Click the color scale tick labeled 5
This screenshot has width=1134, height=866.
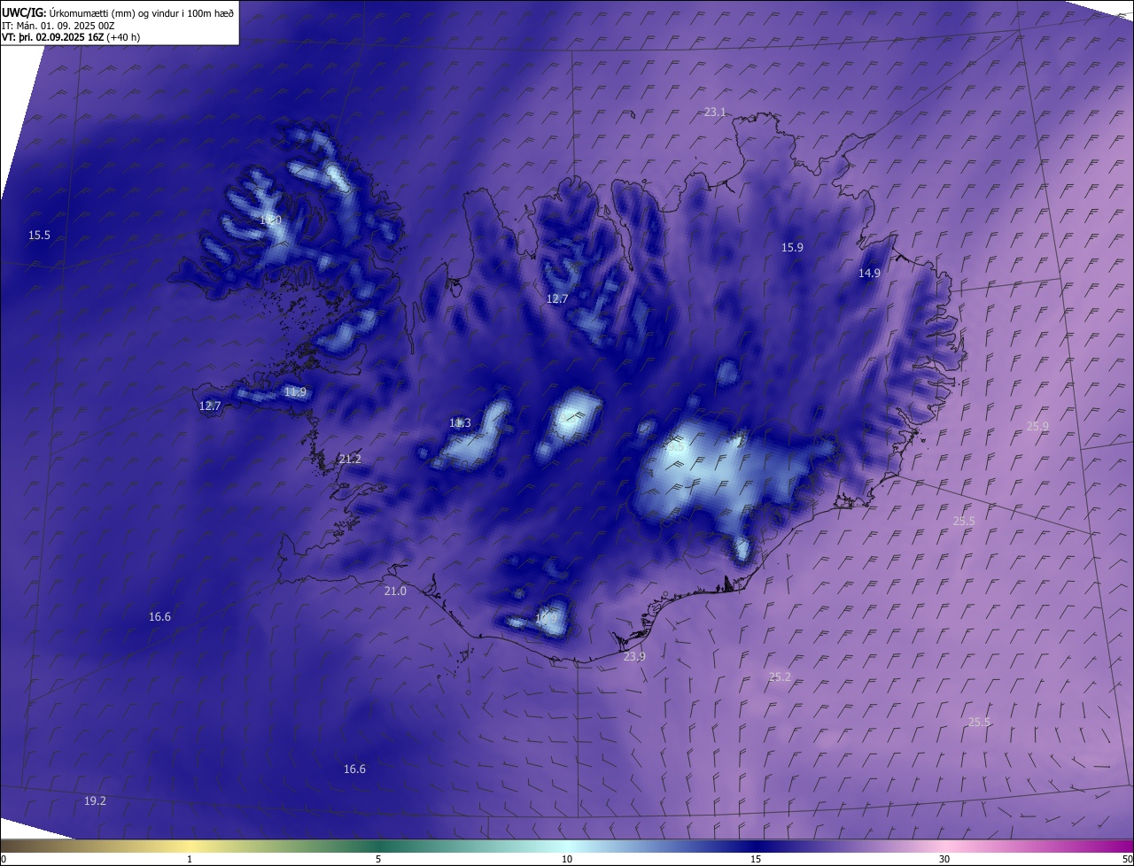(x=378, y=859)
